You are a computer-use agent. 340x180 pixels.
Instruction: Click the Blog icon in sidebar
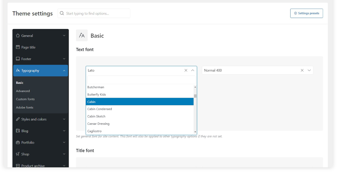tap(18, 131)
